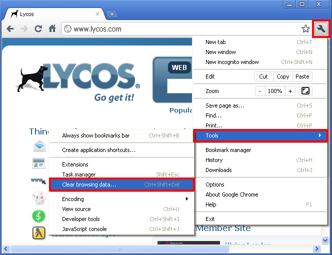This screenshot has height=255, width=332.
Task: Choose Exit from menu
Action: pos(260,219)
